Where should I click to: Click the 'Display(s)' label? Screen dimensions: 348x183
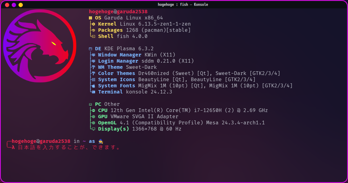(x=113, y=129)
